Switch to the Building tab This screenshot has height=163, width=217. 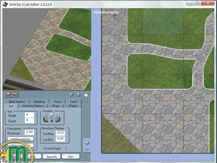pos(40,102)
